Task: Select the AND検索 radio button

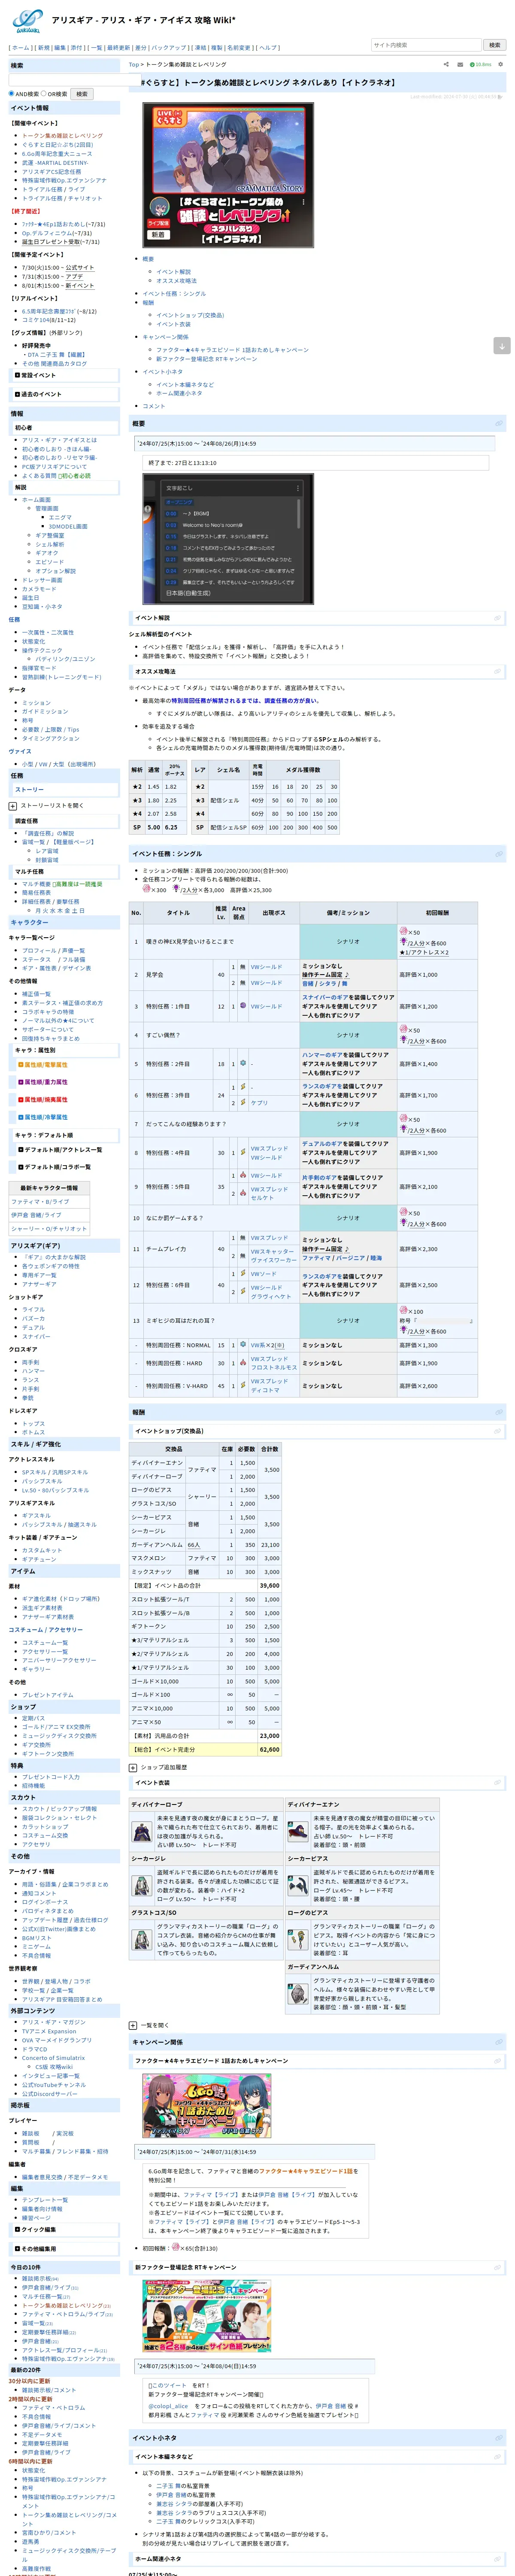Action: point(11,94)
